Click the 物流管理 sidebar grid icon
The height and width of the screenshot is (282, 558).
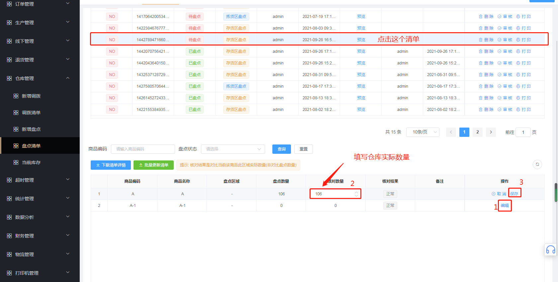9,254
